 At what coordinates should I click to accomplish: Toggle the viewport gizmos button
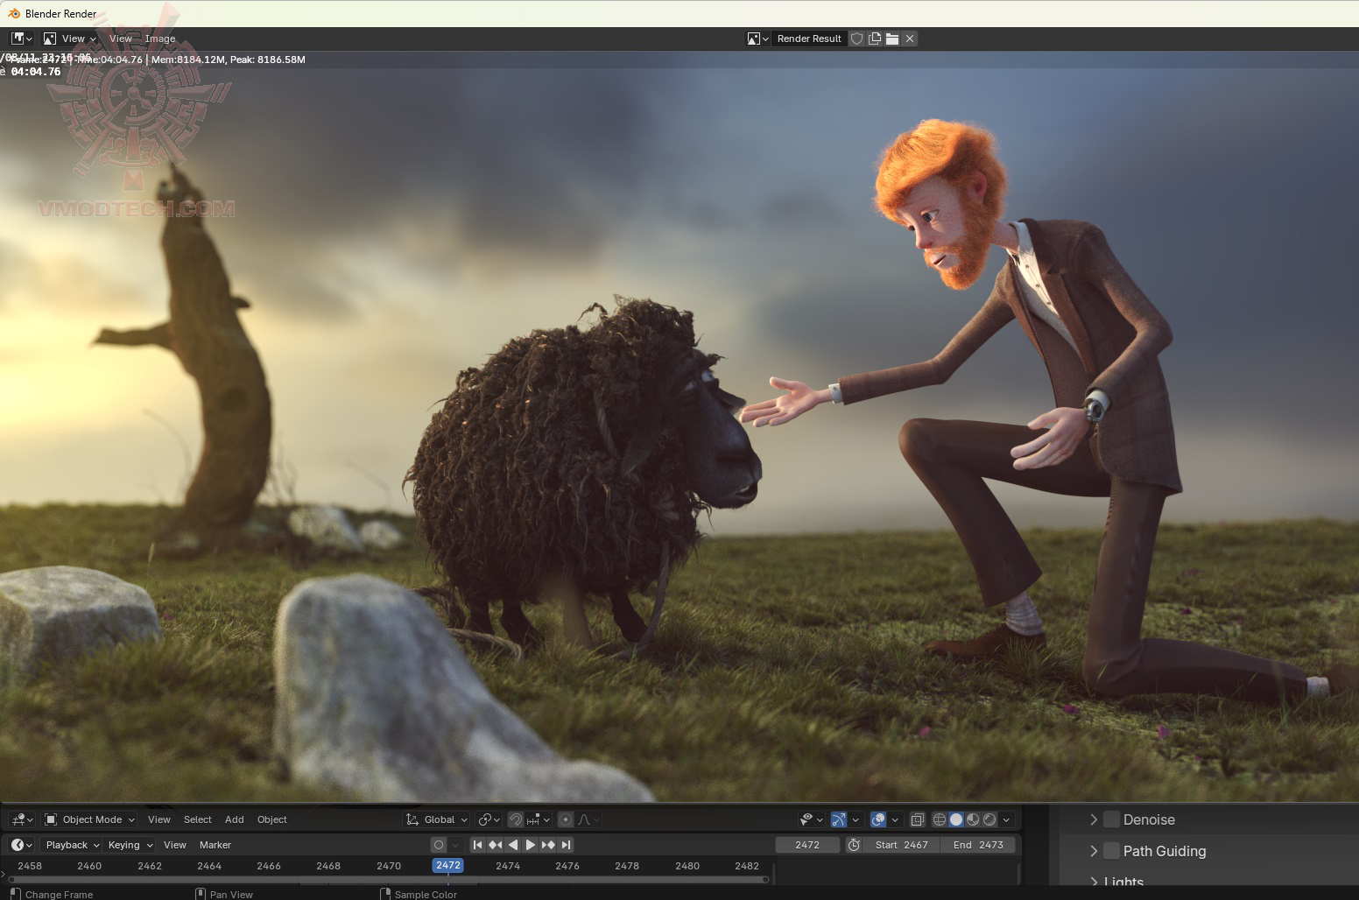839,819
